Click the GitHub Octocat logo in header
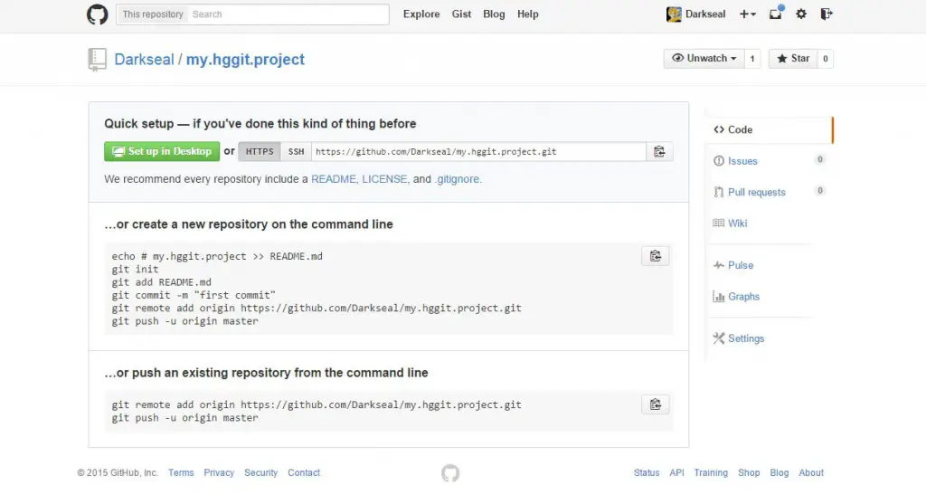This screenshot has height=495, width=926. coord(98,14)
